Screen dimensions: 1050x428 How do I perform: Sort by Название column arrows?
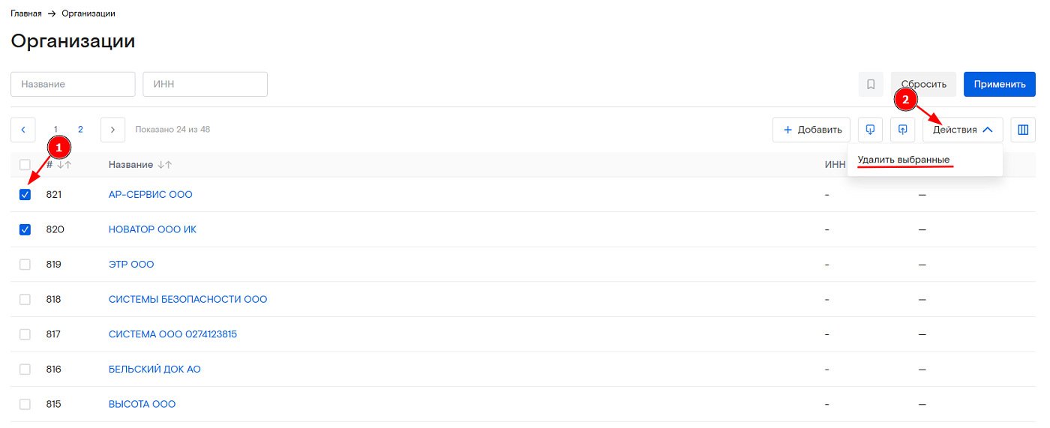(x=165, y=165)
